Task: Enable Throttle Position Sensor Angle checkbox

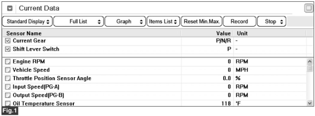Action: 7,79
